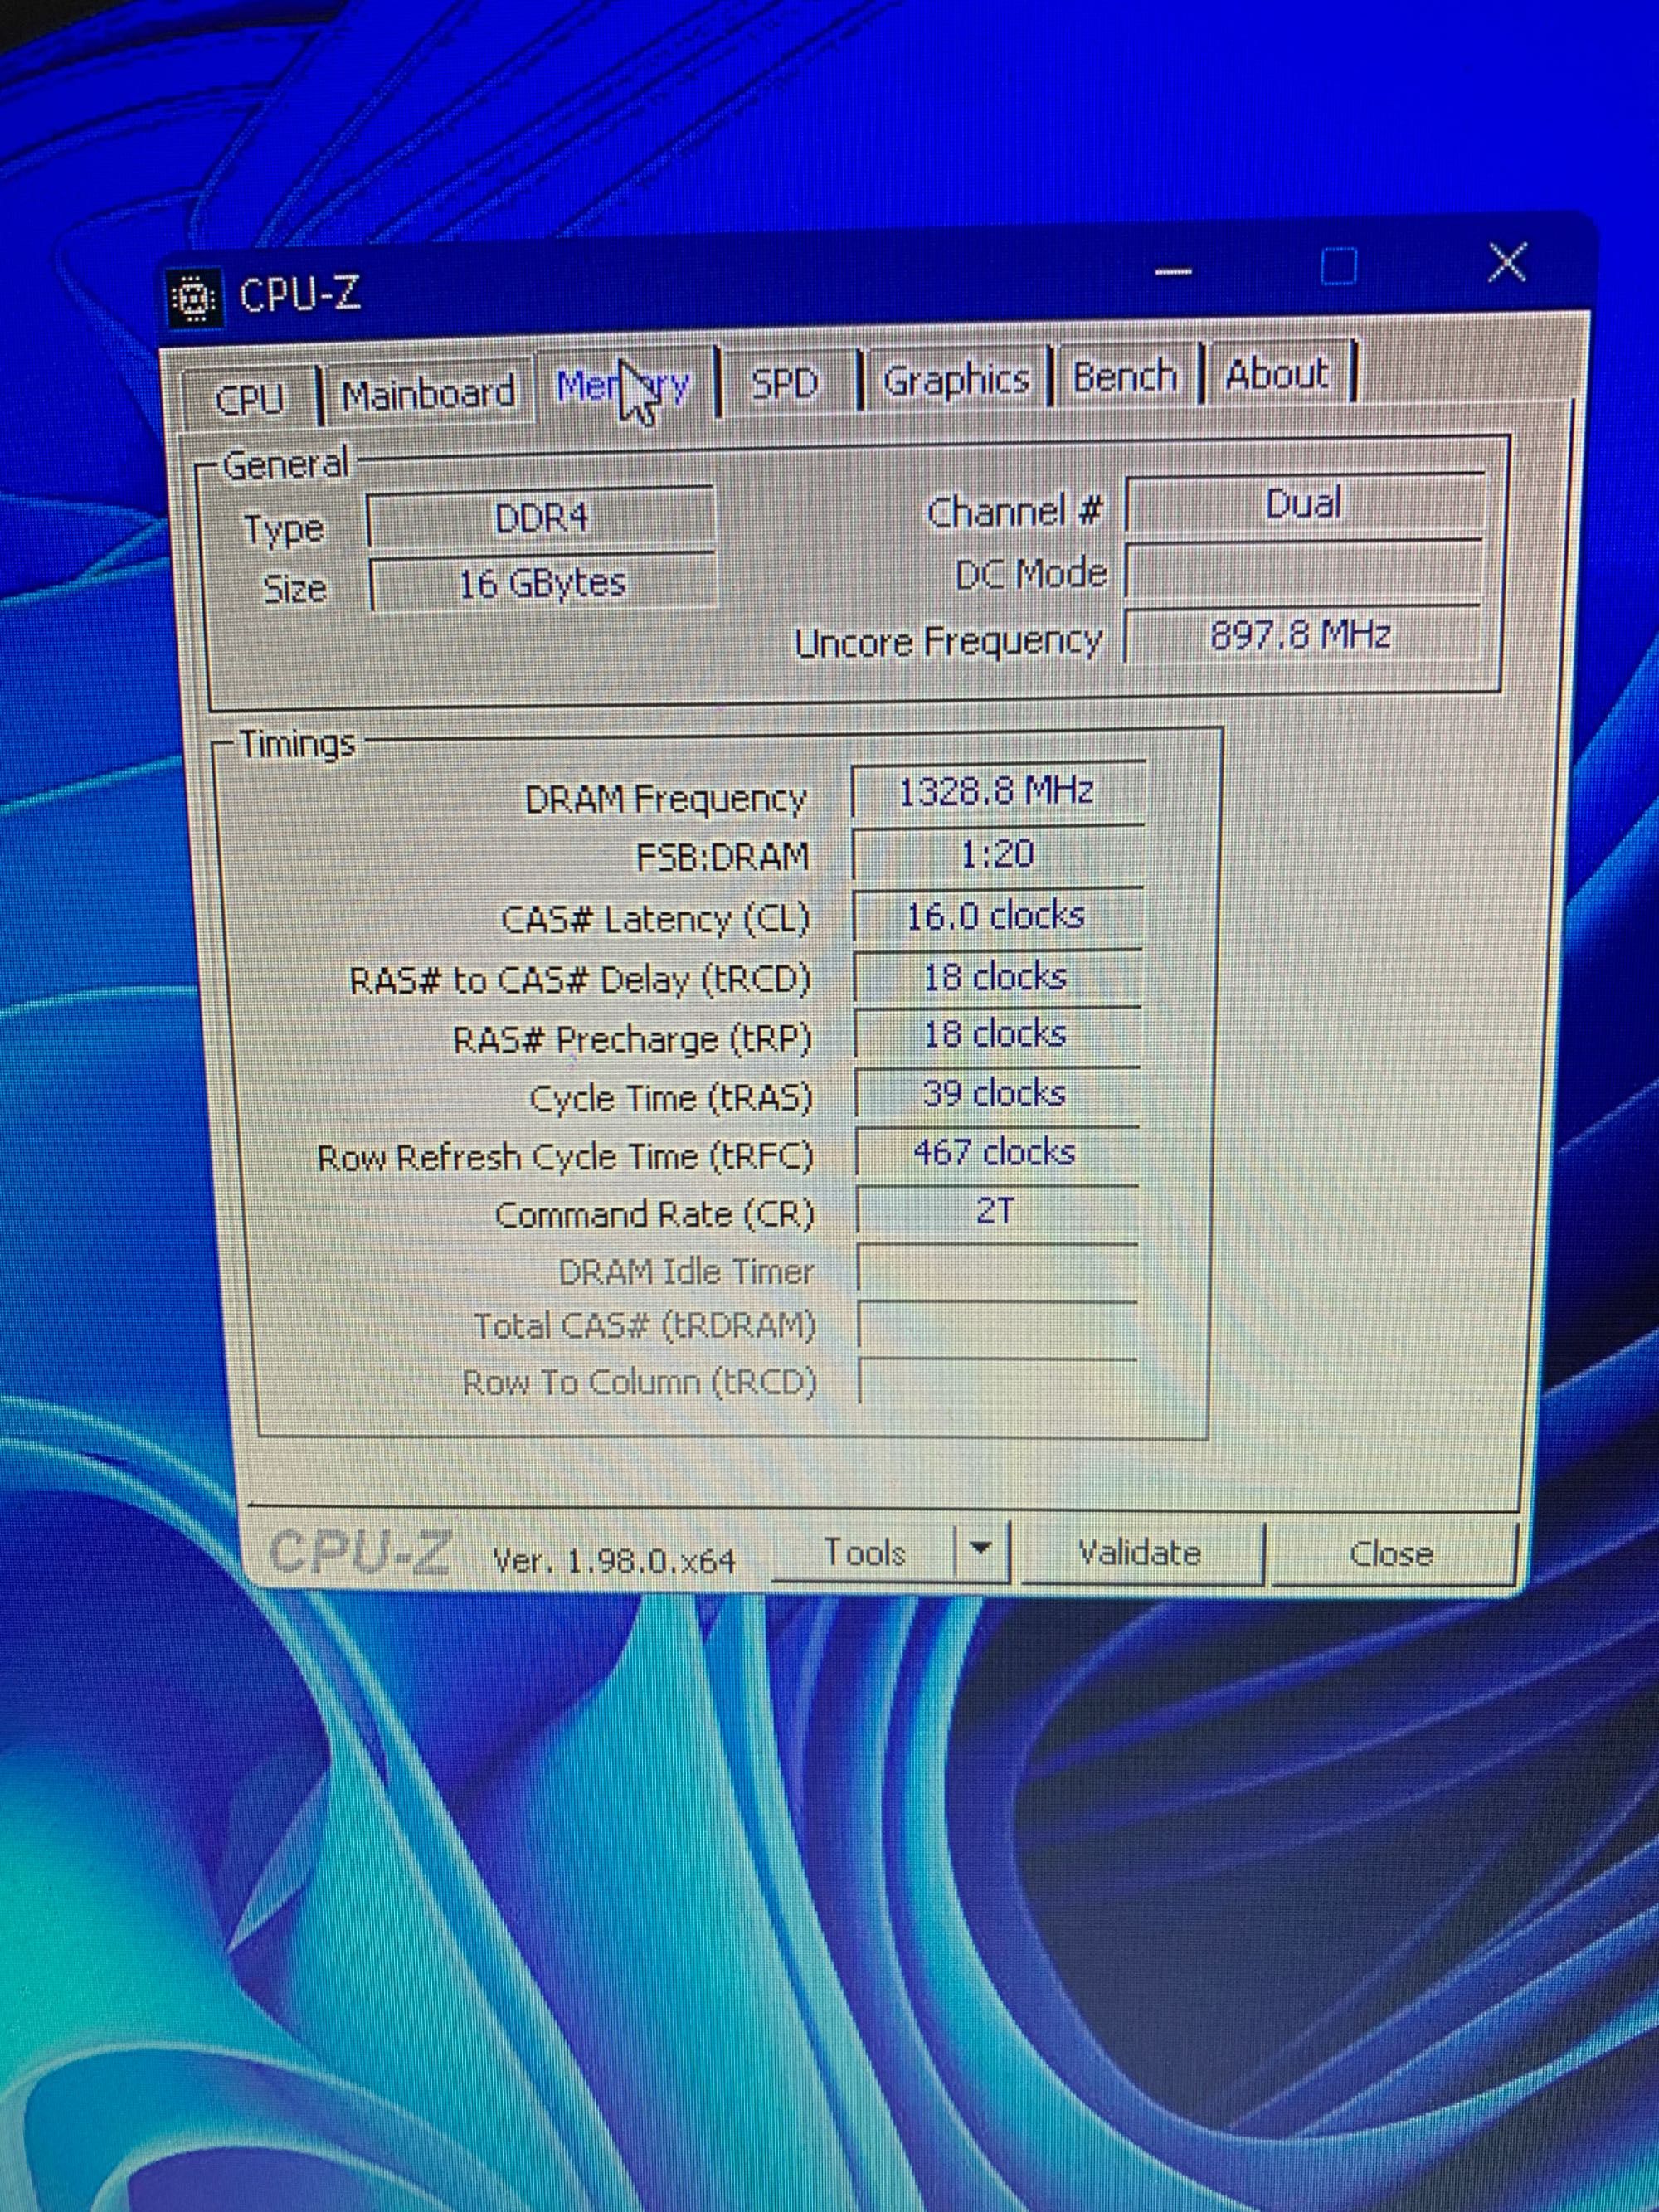The height and width of the screenshot is (2212, 1659).
Task: Click the CPU-Z title text in title bar
Action: click(300, 295)
